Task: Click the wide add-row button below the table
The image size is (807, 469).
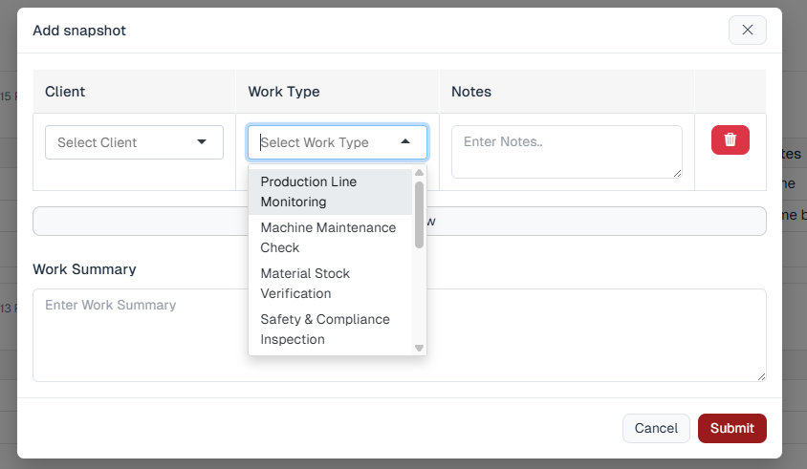Action: tap(593, 221)
